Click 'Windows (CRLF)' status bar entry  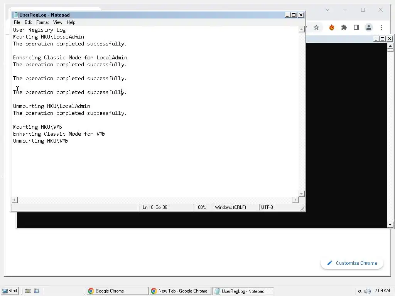pyautogui.click(x=236, y=207)
